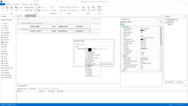Click Foreground Color black swatch

[142, 39]
